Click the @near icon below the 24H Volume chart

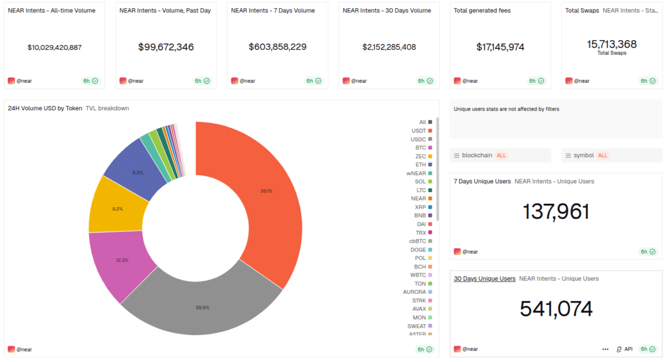11,349
